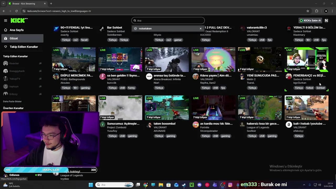The image size is (336, 189).
Task: Click offline icon next to YakupTV
Action: [x=40, y=78]
